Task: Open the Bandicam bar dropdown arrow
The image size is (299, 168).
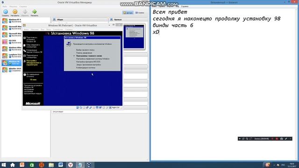Action: [x=240, y=139]
